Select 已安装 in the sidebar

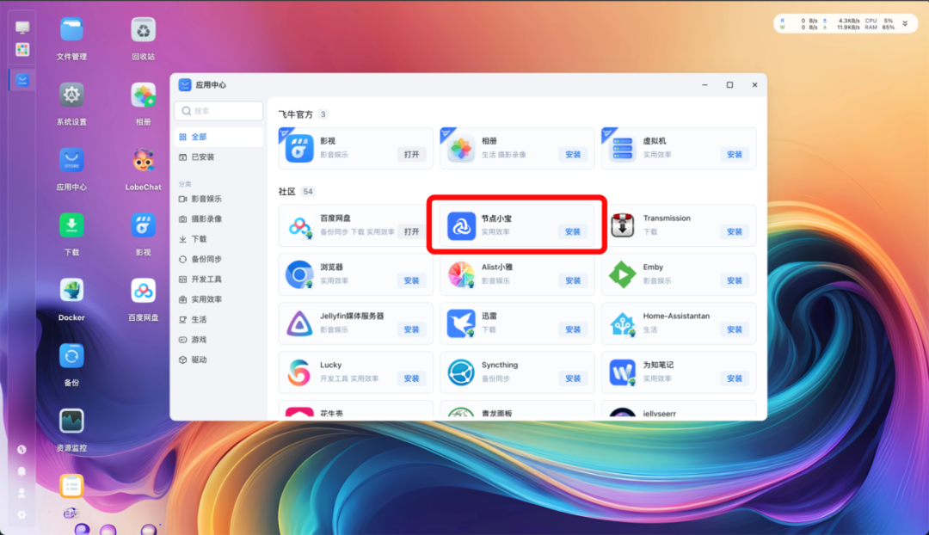[x=218, y=157]
